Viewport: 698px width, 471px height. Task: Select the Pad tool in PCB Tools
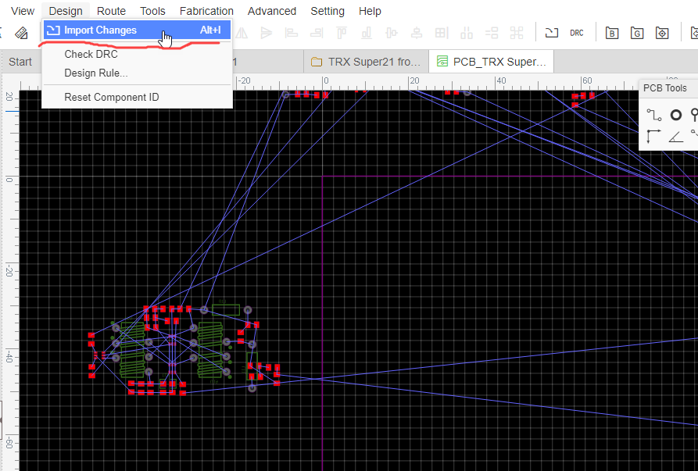tap(675, 115)
